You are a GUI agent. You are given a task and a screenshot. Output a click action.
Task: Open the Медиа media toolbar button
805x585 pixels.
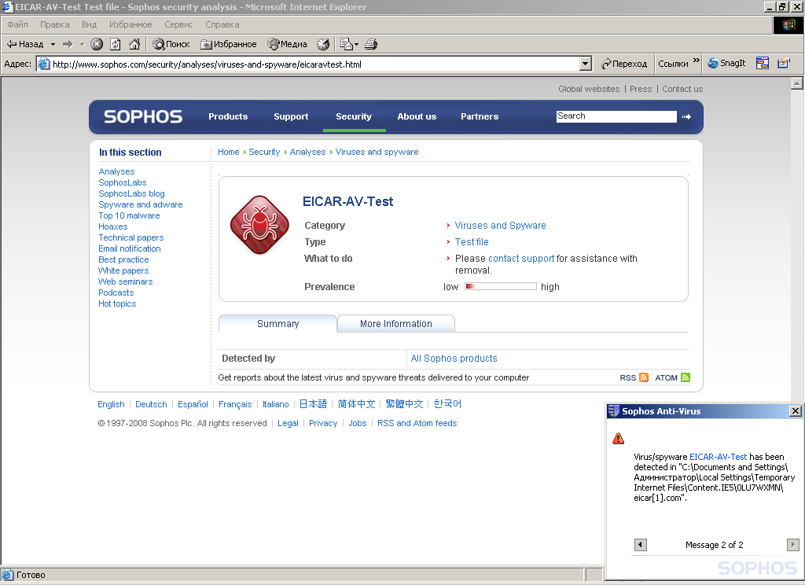point(287,44)
